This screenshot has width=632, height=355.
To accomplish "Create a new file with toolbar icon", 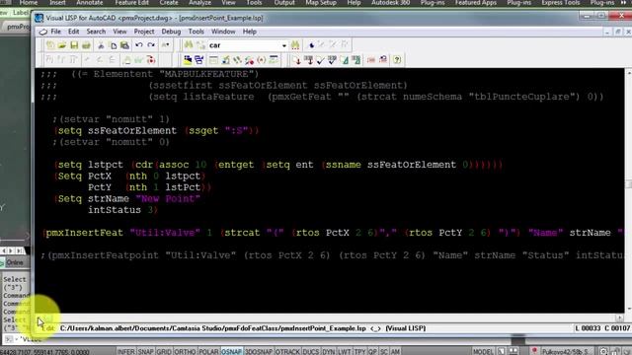I will [50, 45].
